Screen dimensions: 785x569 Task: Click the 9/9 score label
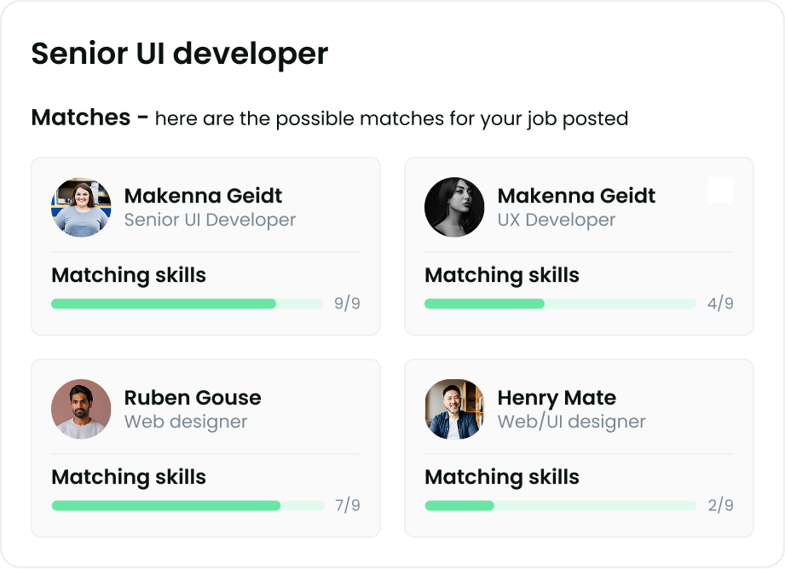(348, 303)
